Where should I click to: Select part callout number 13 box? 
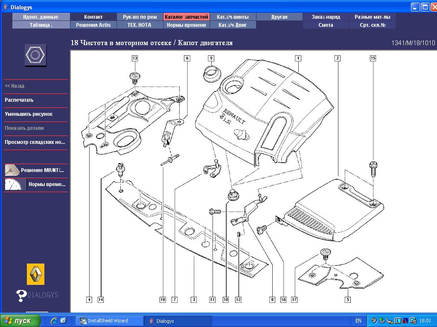pyautogui.click(x=135, y=58)
